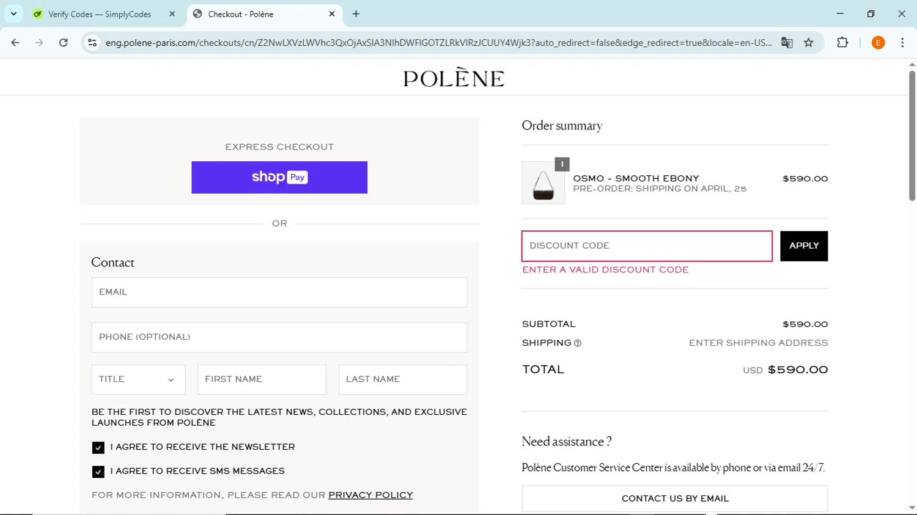
Task: Click the page vertical scrollbar
Action: (x=911, y=136)
